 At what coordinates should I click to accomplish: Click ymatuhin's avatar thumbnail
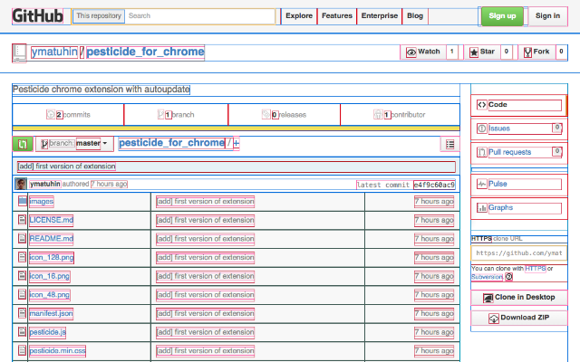pyautogui.click(x=21, y=184)
